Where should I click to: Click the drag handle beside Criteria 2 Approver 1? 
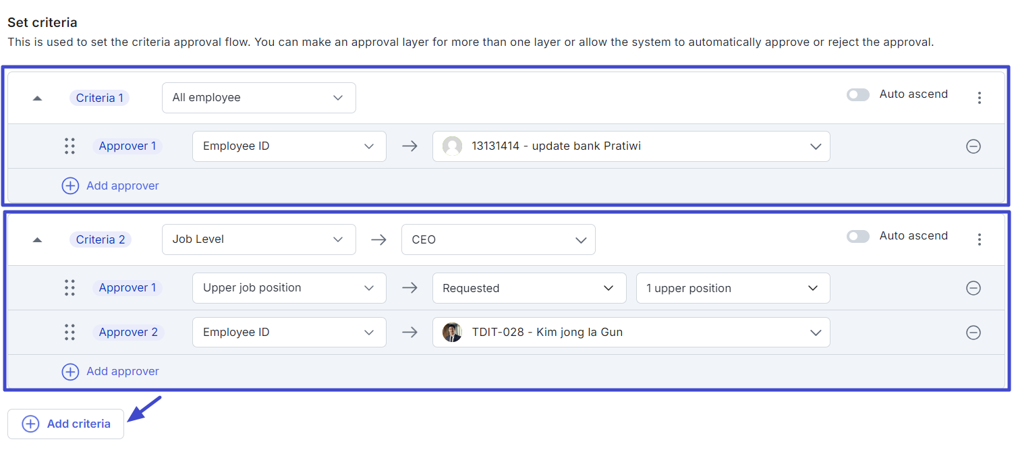[x=69, y=288]
